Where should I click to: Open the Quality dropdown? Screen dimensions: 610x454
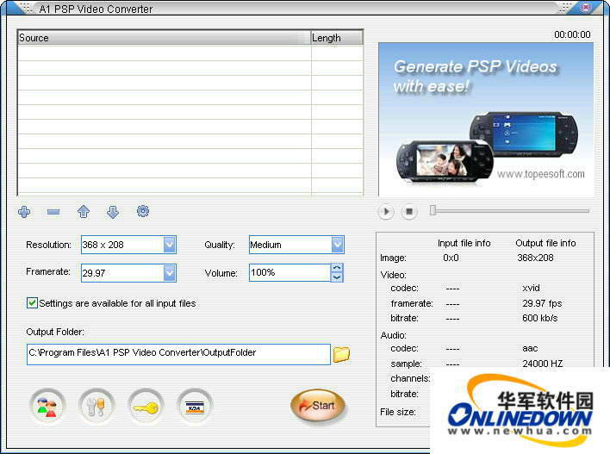tap(338, 245)
